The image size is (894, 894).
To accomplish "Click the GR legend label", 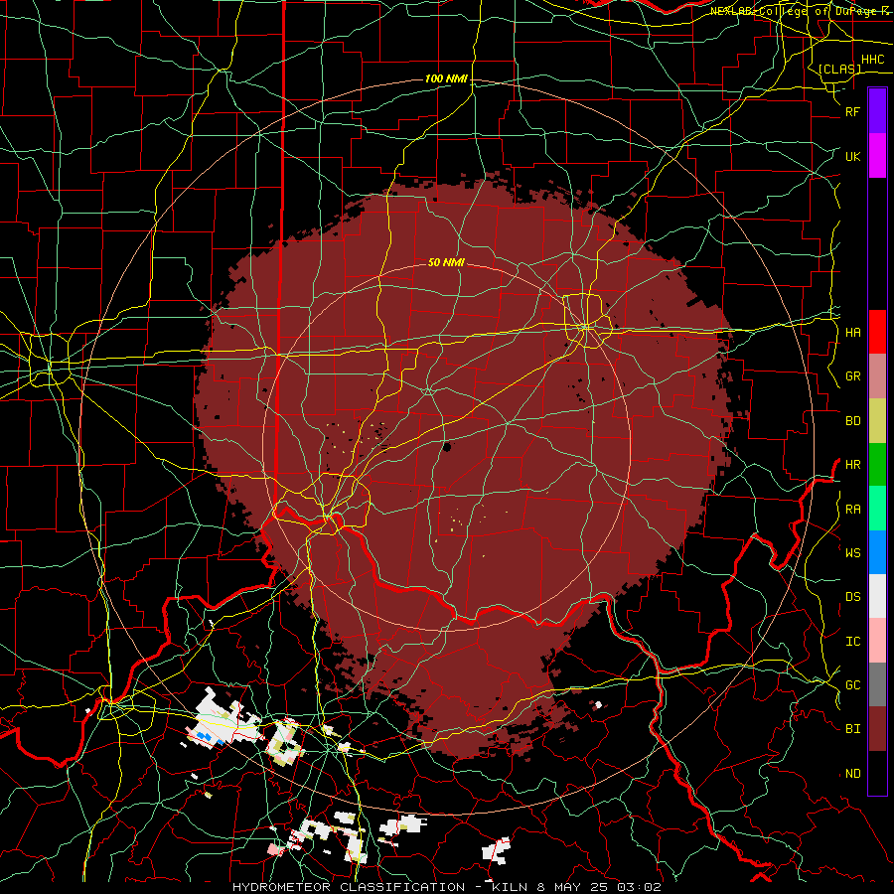I will pos(852,376).
